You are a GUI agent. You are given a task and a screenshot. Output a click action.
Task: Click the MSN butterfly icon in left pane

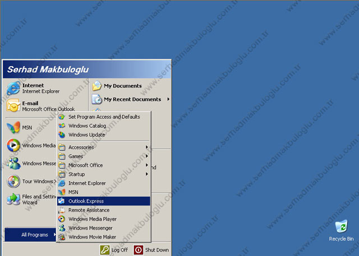13,127
